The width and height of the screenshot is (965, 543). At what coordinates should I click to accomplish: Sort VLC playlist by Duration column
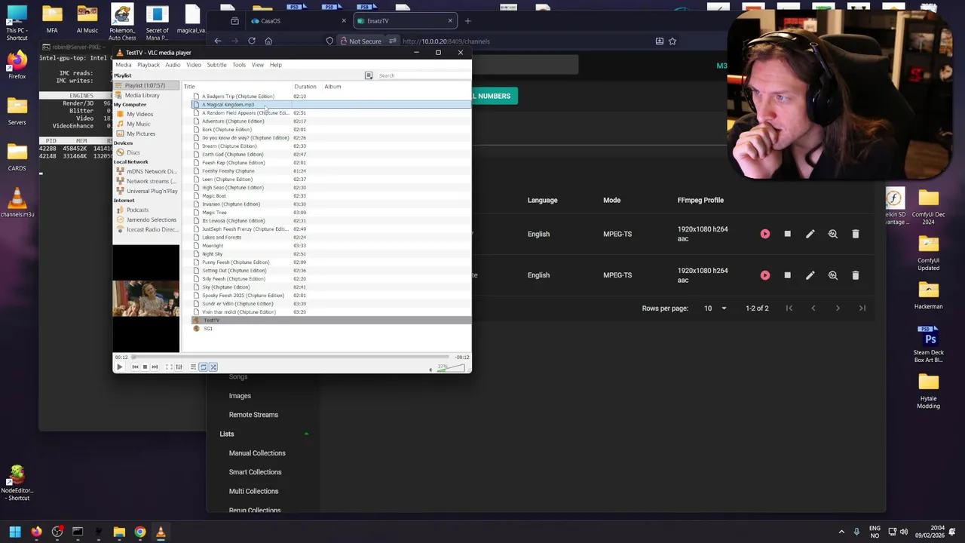305,87
